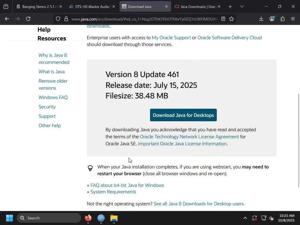Open the Extensions puzzle-piece menu
This screenshot has height=225, width=300.
tap(282, 19)
